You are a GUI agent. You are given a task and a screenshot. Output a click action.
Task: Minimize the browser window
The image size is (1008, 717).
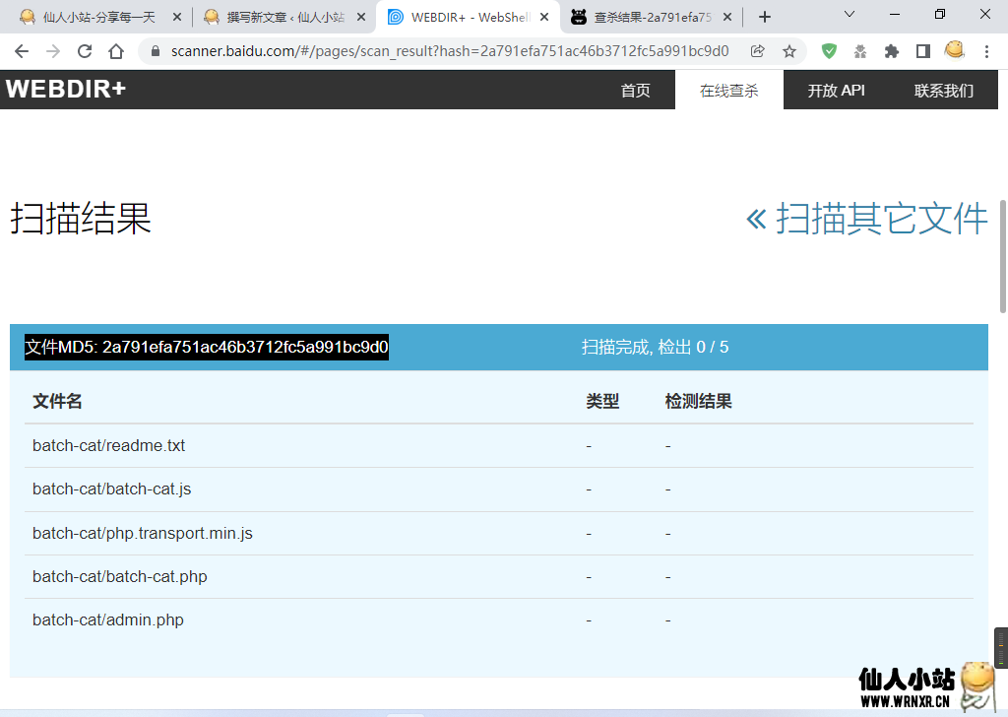coord(894,14)
